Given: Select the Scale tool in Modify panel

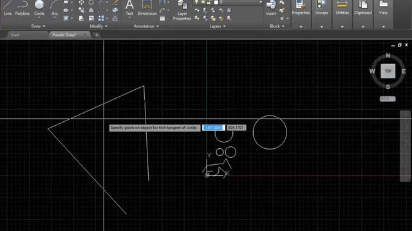Looking at the screenshot, I should point(91,18).
